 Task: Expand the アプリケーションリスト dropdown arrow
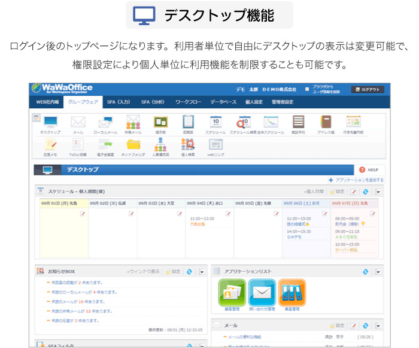click(378, 271)
